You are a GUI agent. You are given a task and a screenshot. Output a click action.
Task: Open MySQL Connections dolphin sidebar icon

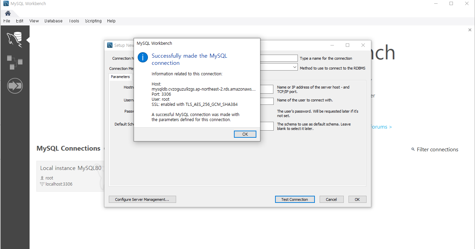pyautogui.click(x=15, y=40)
